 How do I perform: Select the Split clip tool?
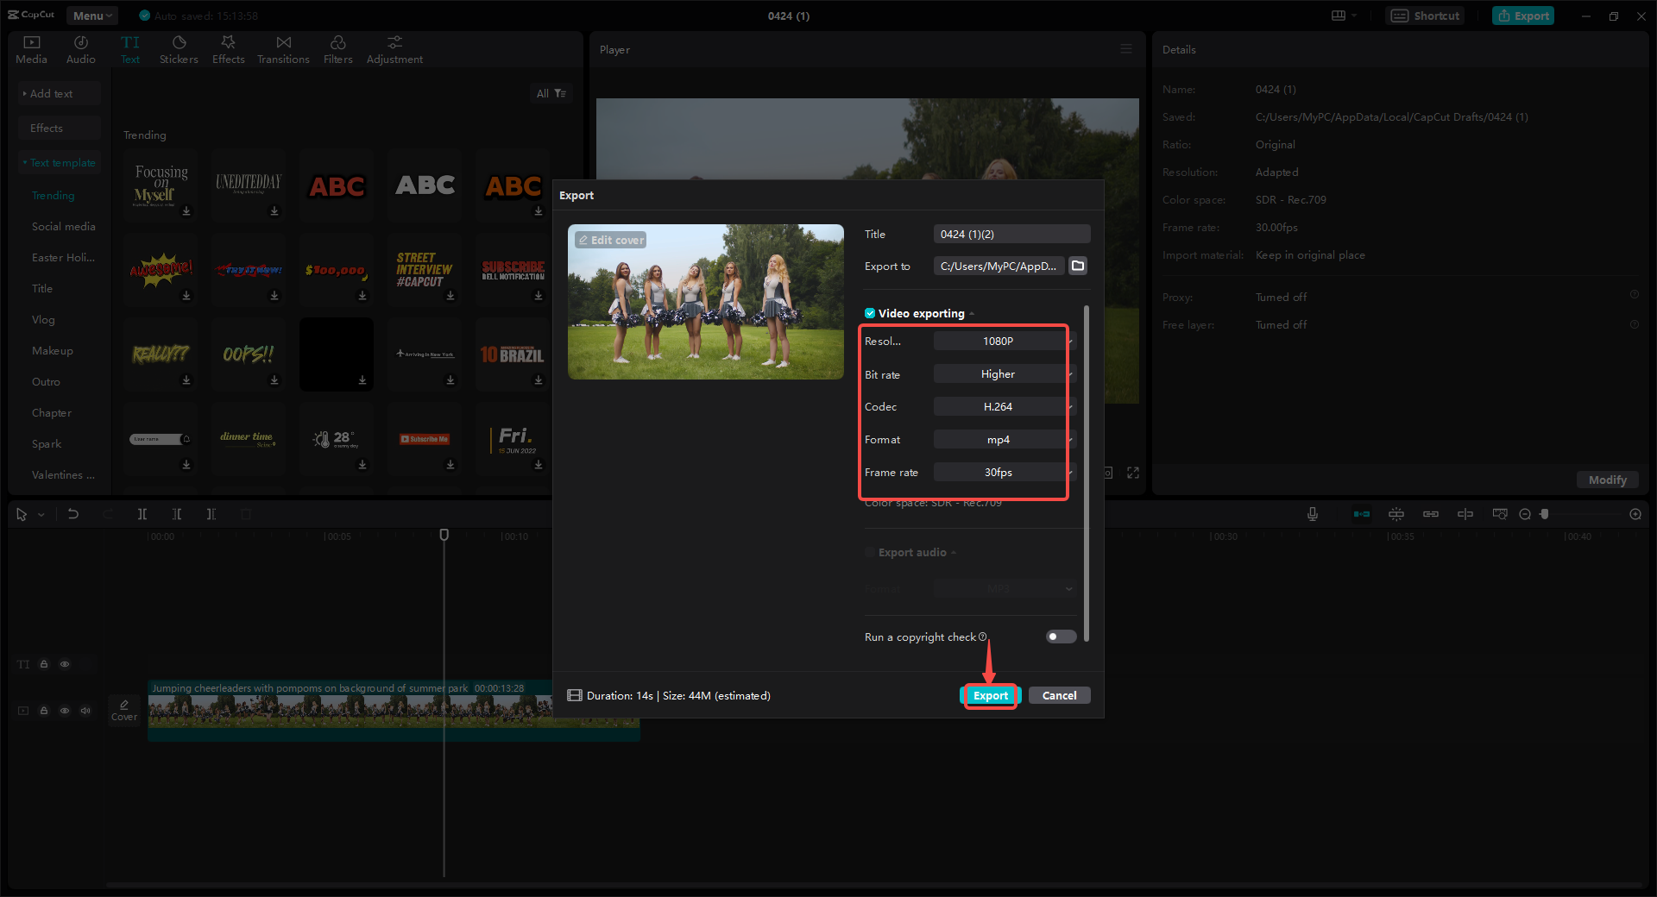[142, 513]
